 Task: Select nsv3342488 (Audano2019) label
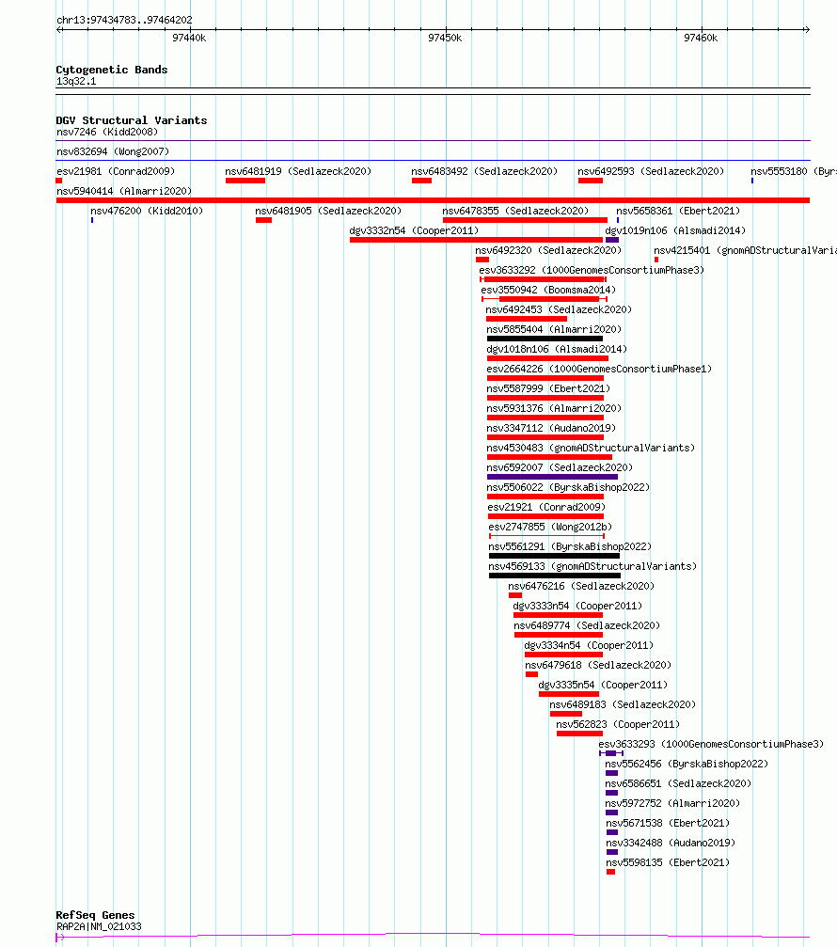pos(671,843)
